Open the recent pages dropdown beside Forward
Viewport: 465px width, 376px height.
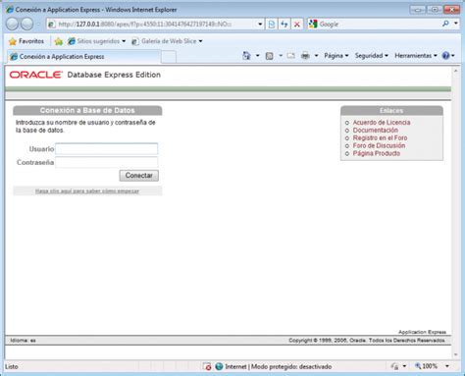[38, 25]
